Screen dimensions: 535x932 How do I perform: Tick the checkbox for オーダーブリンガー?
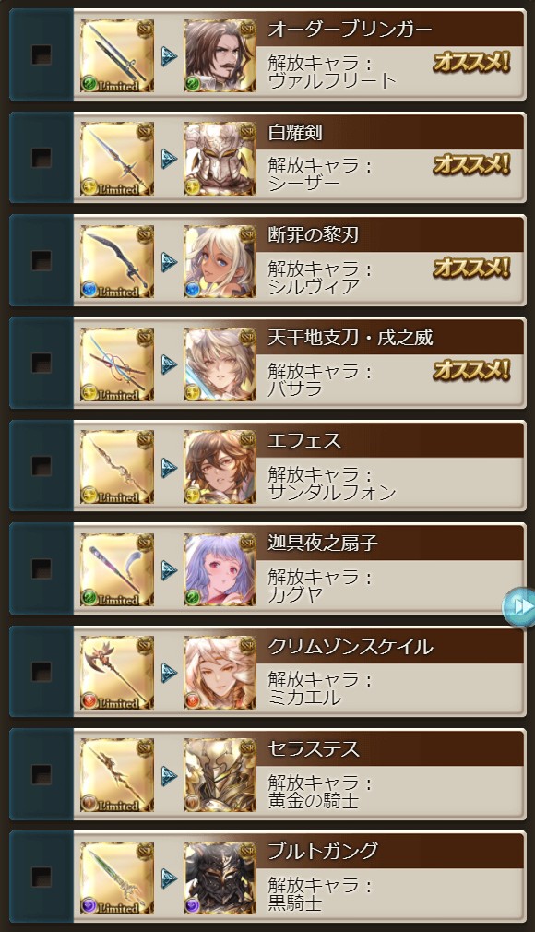tap(41, 56)
